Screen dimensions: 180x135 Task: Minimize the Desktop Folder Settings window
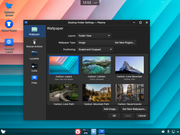click(134, 23)
